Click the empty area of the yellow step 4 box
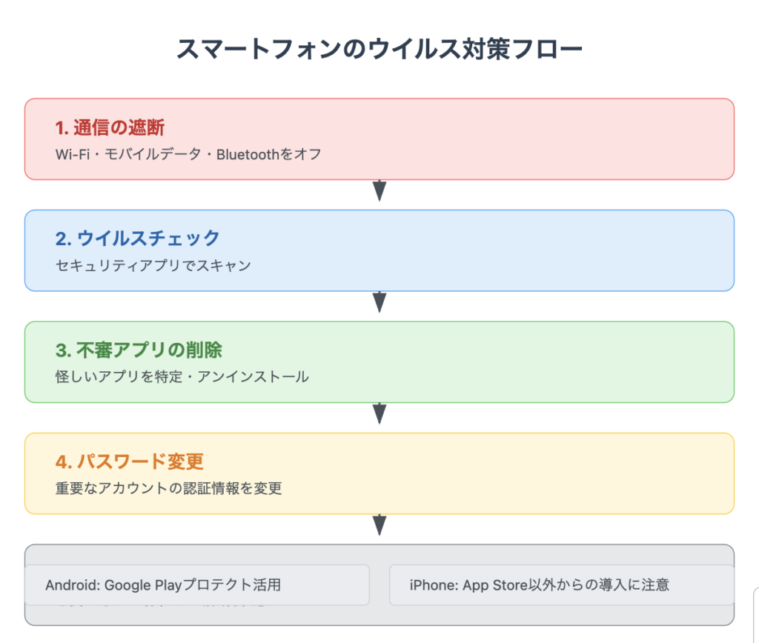The image size is (759, 643). [x=532, y=473]
